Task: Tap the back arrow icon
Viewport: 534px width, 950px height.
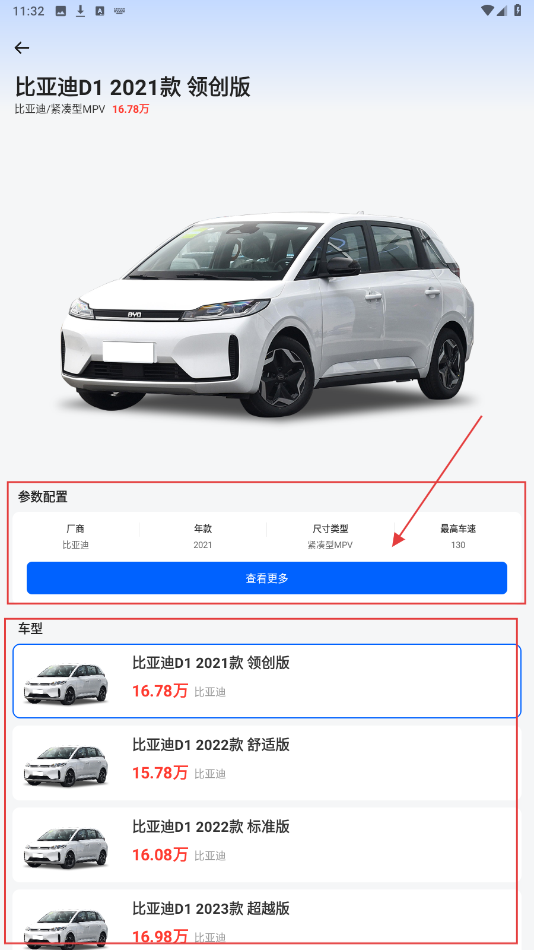Action: click(x=22, y=47)
